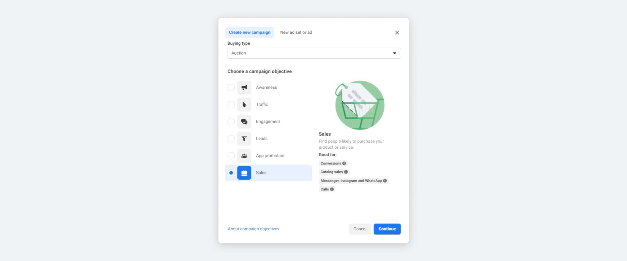
Task: Click the Cancel button
Action: click(x=360, y=229)
